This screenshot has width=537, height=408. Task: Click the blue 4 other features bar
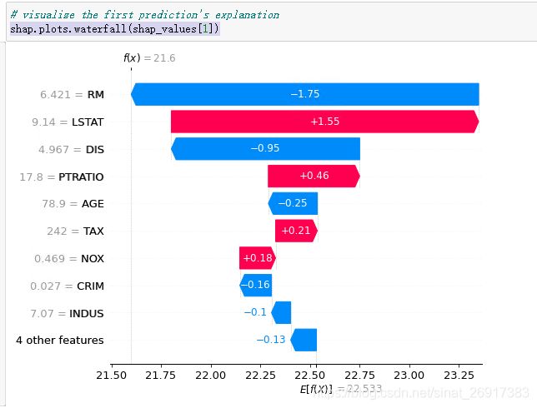coord(304,340)
